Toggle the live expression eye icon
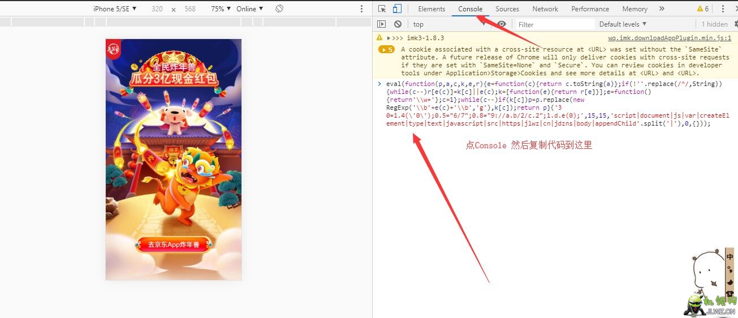 coord(502,24)
